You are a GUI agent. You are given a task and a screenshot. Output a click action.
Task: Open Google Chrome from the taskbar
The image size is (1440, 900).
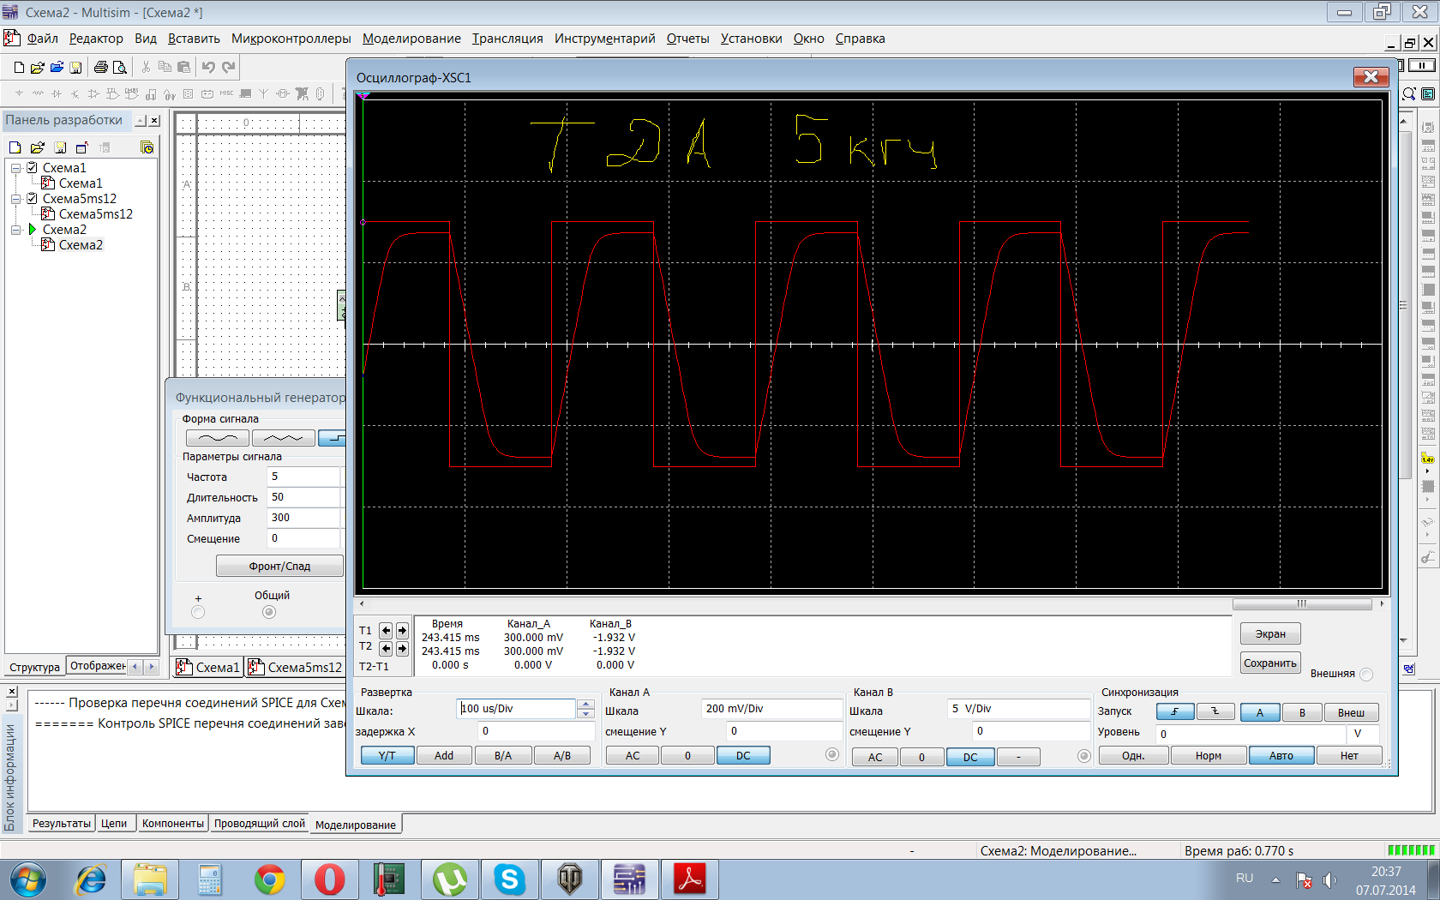click(269, 879)
